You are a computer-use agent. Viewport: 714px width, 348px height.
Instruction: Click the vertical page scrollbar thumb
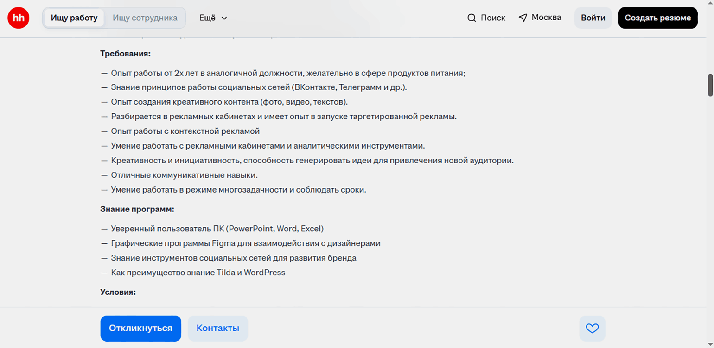tap(710, 85)
